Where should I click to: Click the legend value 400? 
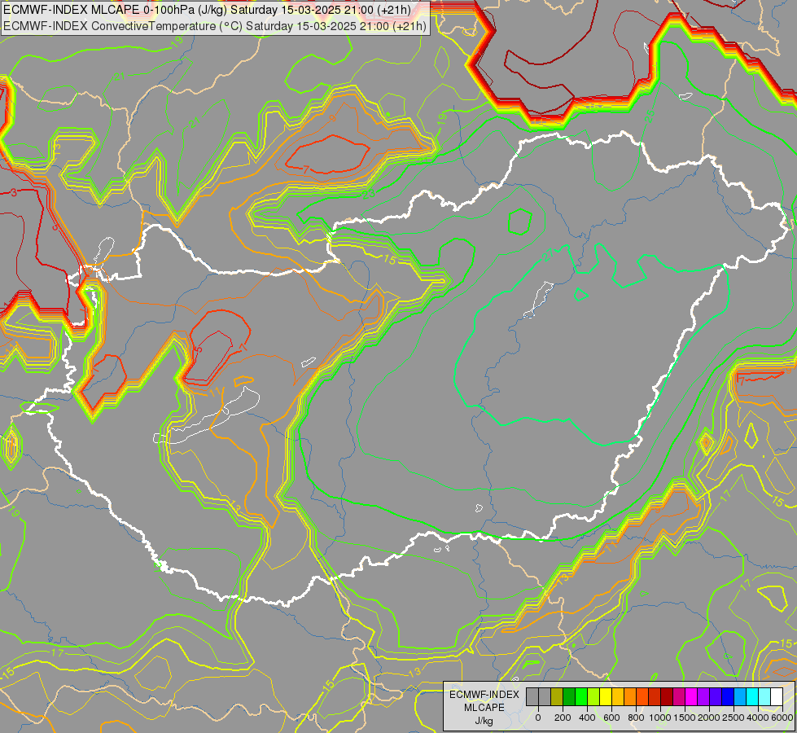[587, 718]
